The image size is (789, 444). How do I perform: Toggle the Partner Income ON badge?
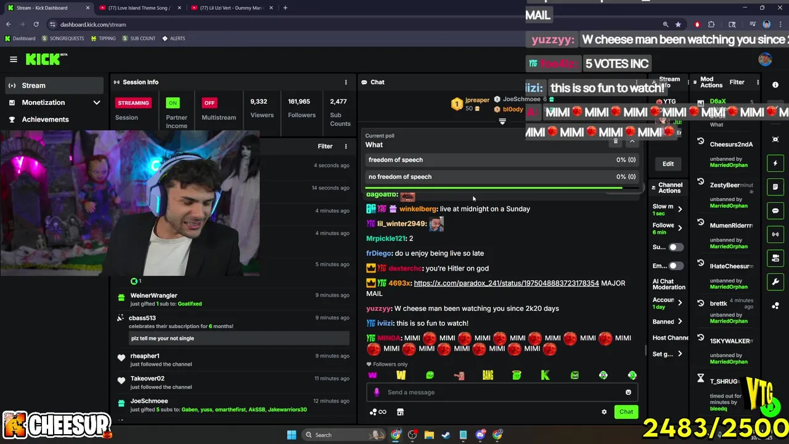[173, 103]
